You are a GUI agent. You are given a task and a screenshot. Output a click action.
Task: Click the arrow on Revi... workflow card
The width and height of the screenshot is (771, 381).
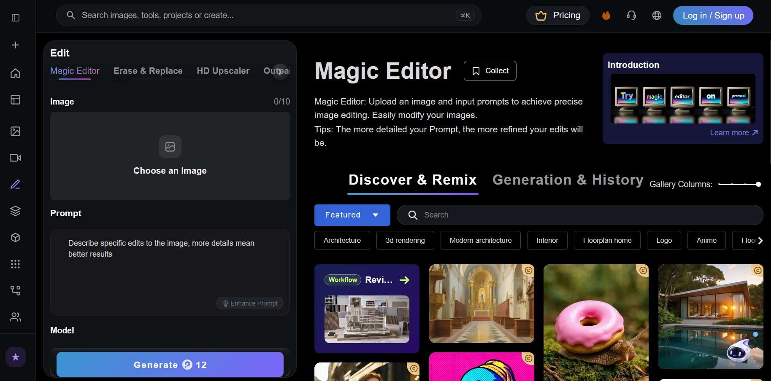pos(405,280)
